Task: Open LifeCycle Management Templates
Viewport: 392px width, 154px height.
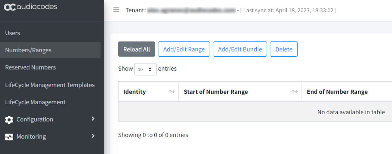Action: 50,85
